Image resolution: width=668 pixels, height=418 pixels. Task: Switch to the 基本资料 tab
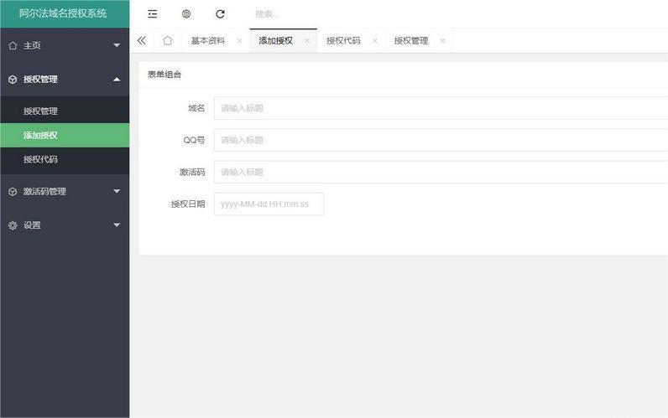[207, 40]
